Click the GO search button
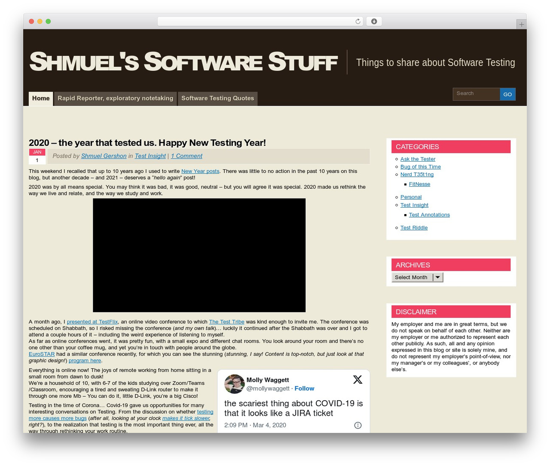550x466 pixels. 507,94
